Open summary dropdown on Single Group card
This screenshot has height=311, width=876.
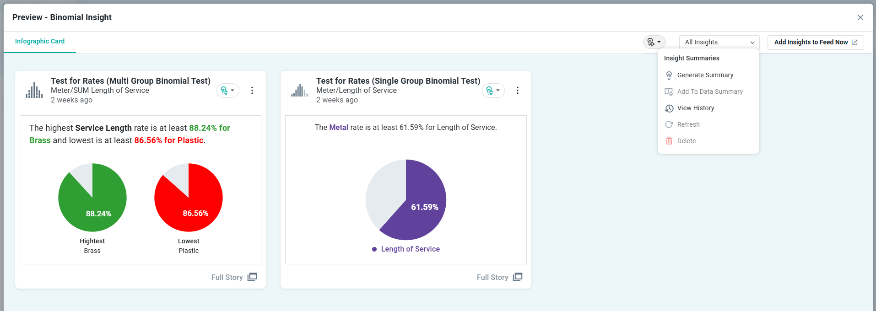pos(493,91)
